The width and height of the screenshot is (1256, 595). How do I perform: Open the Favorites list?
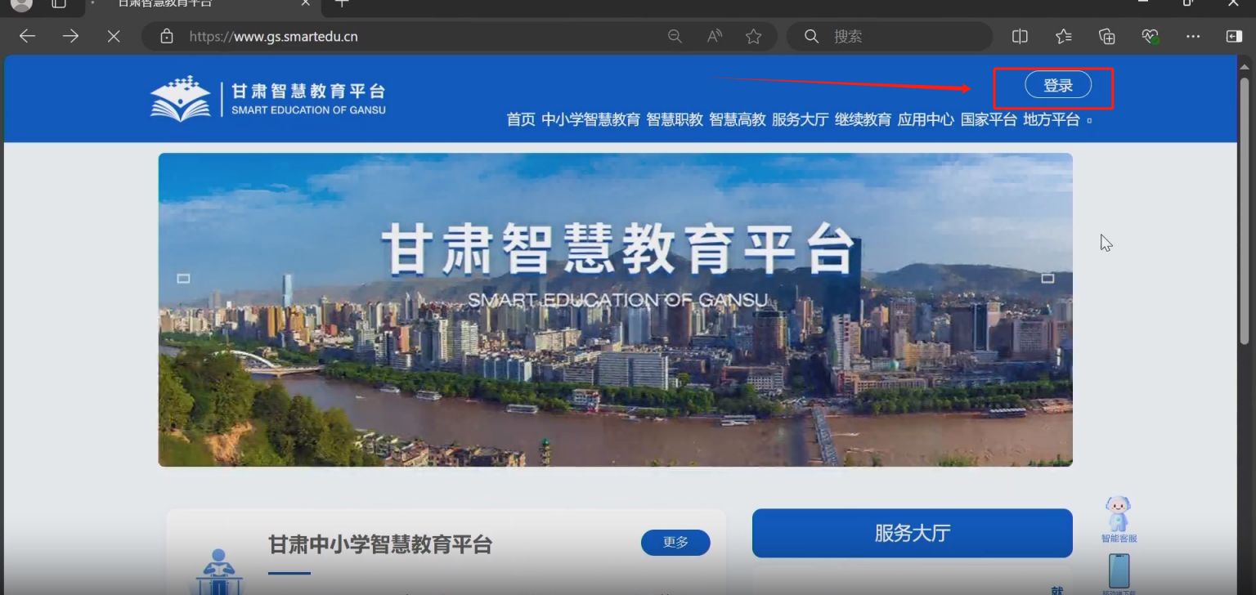(1063, 36)
